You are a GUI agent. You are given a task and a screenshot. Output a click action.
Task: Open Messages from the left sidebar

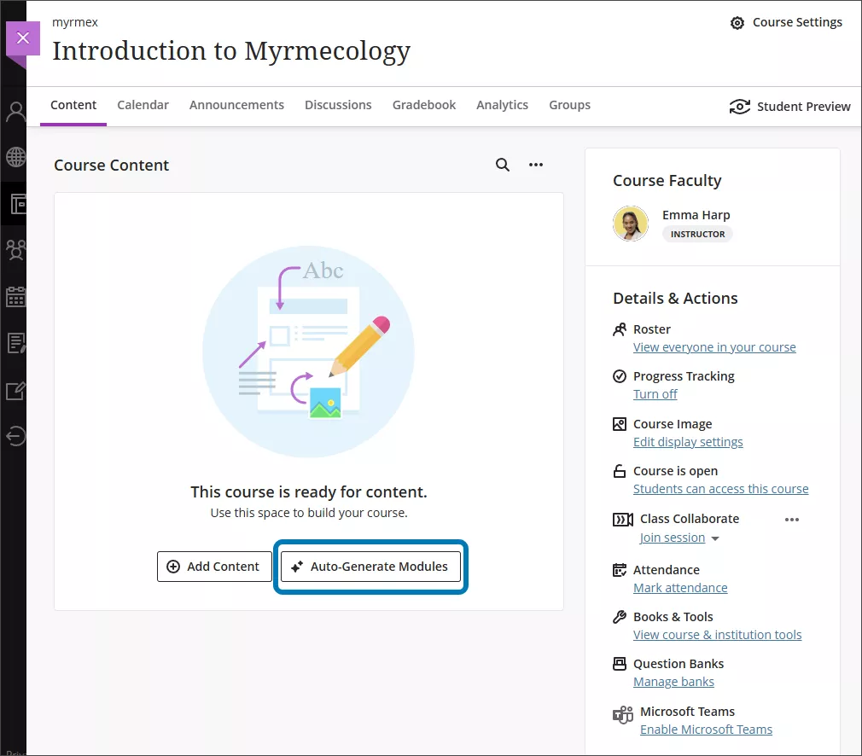[14, 343]
